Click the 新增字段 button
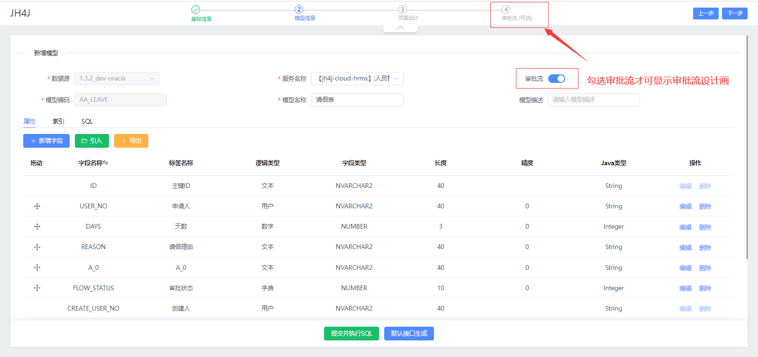Viewport: 758px width, 357px height. [46, 141]
